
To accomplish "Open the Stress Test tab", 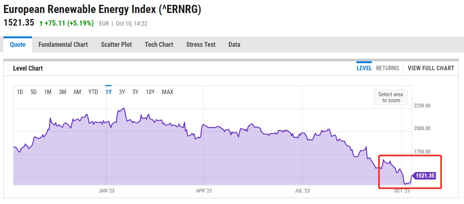I will click(x=201, y=45).
